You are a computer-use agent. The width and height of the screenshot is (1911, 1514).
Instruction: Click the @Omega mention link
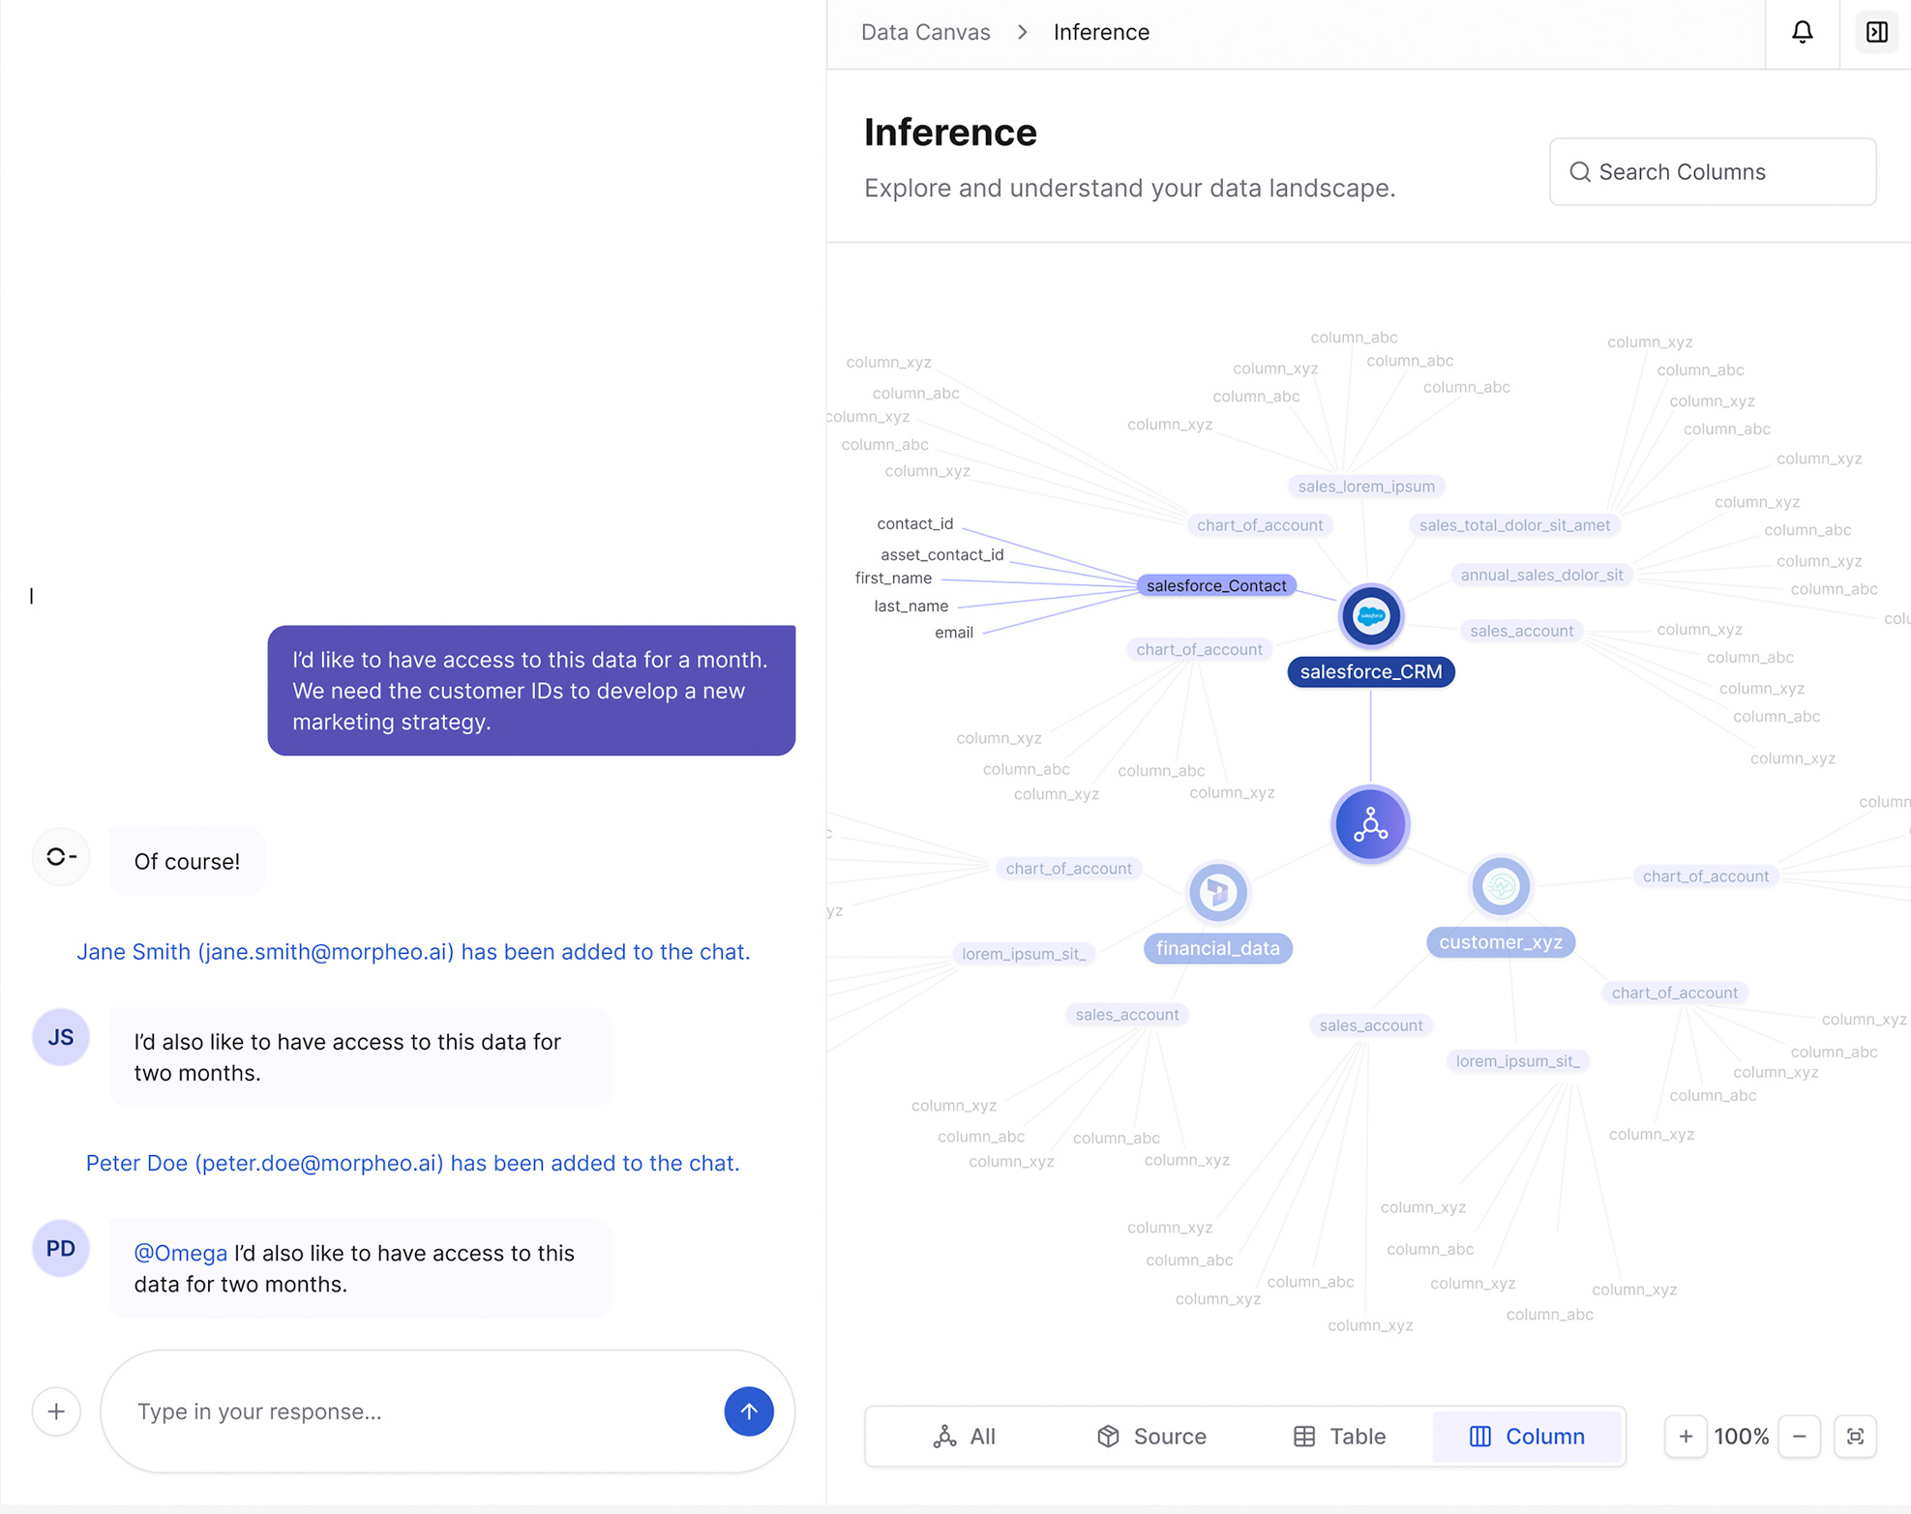(x=180, y=1253)
